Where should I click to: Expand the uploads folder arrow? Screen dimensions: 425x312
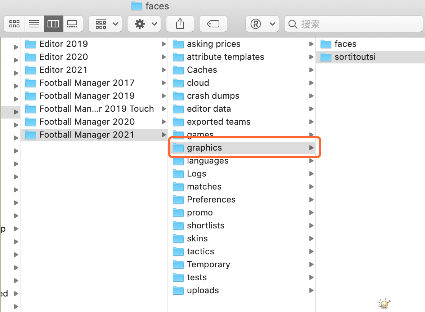click(311, 291)
